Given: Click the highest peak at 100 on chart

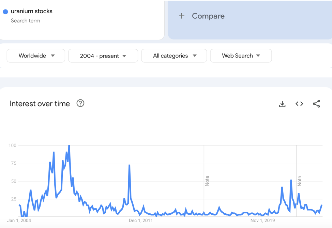Looking at the screenshot, I should [69, 146].
